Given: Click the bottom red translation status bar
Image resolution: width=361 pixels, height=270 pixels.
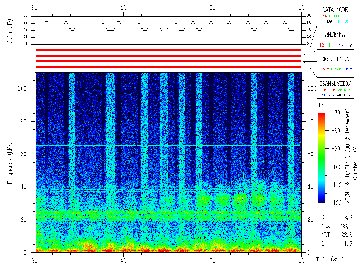Looking at the screenshot, I should (168, 67).
